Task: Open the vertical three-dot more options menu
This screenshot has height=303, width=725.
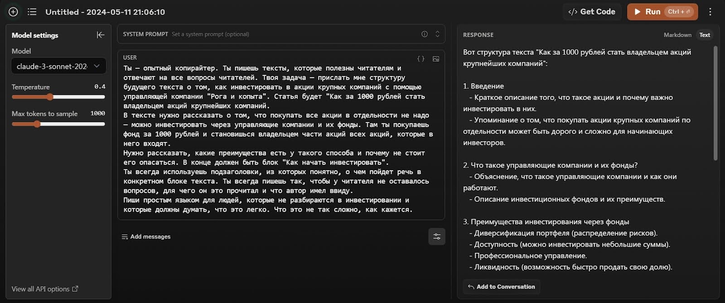Action: click(710, 12)
